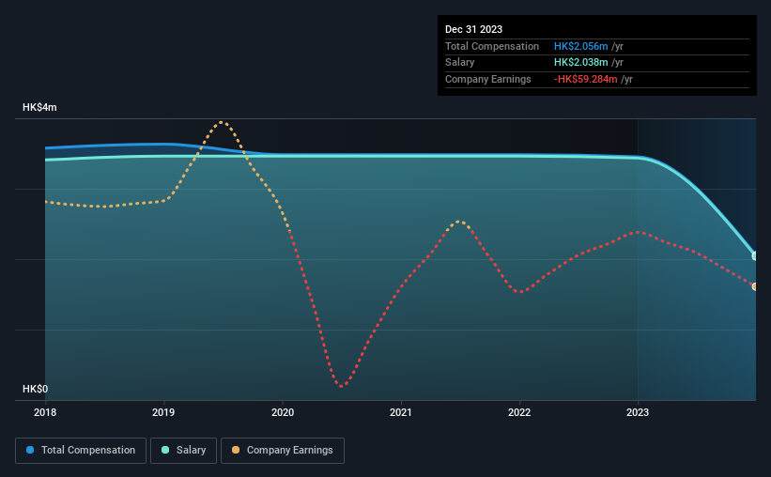Click the 2019 x-axis label

[163, 412]
